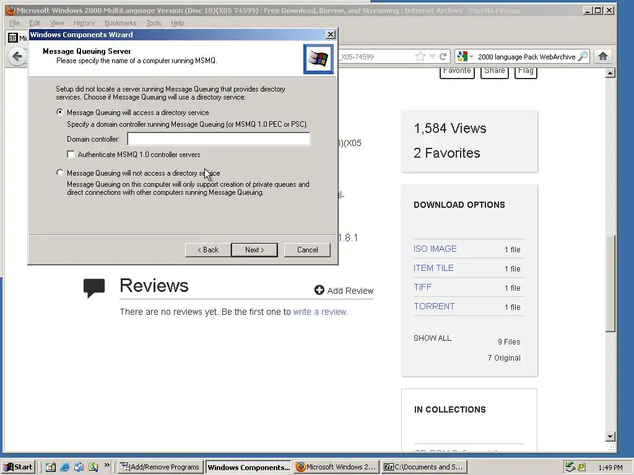Viewport: 634px width, 475px height.
Task: Click the Domain controller input field
Action: tap(219, 139)
